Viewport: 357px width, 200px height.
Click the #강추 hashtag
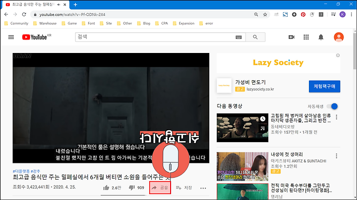click(35, 171)
